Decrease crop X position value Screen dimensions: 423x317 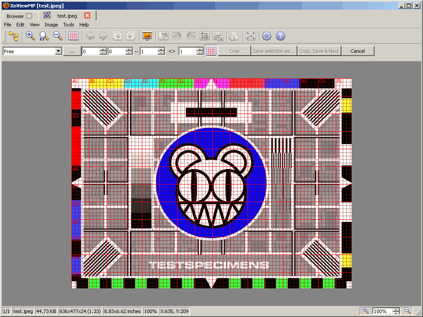coord(103,53)
